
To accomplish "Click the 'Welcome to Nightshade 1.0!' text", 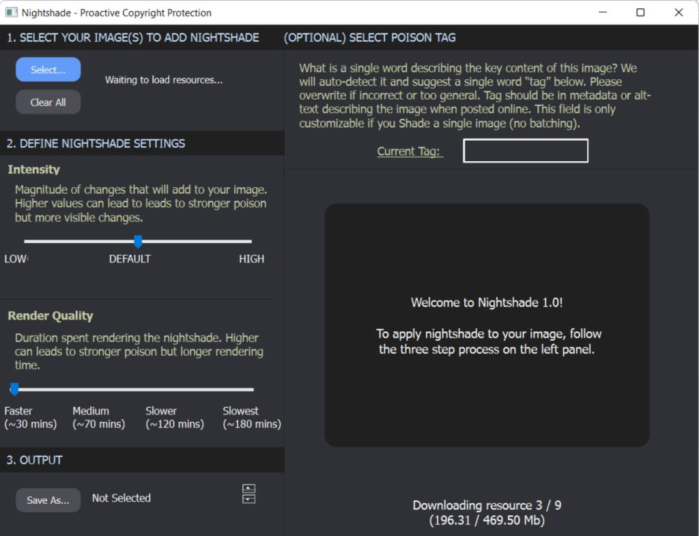I will [487, 302].
